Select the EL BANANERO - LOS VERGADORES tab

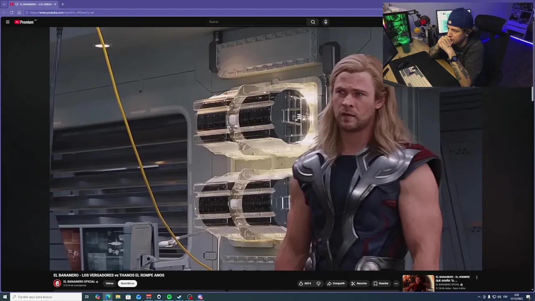[33, 4]
